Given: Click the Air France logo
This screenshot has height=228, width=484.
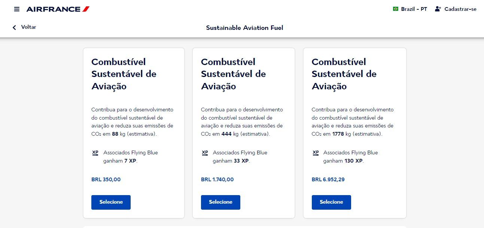Looking at the screenshot, I should [x=58, y=9].
